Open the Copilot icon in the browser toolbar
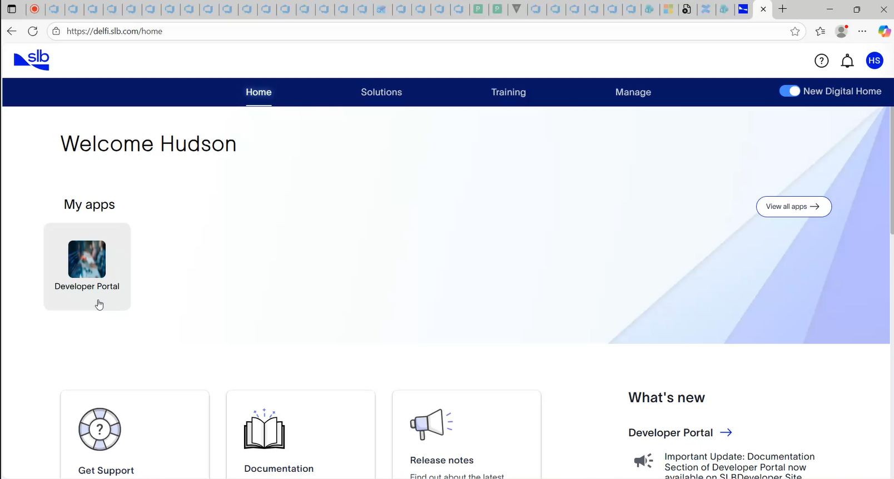 884,31
